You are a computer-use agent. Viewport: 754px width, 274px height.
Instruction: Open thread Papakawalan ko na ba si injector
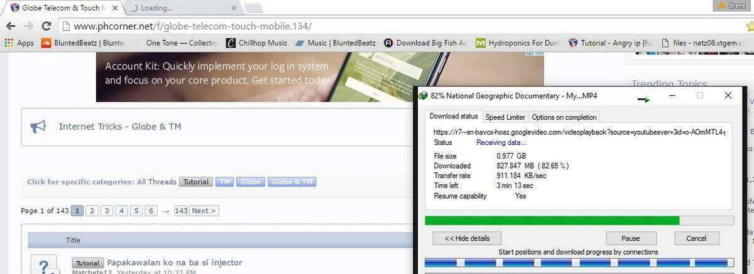175,263
